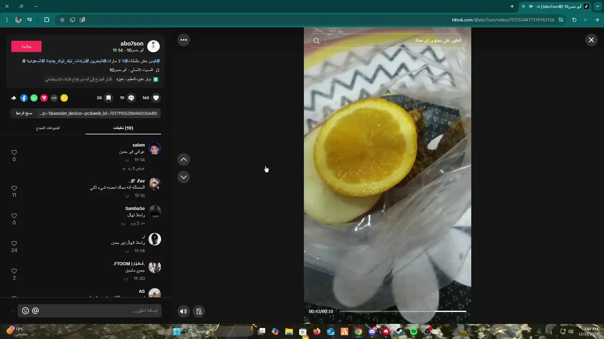The height and width of the screenshot is (339, 604).
Task: Show hidden system tray icons
Action: point(529,331)
